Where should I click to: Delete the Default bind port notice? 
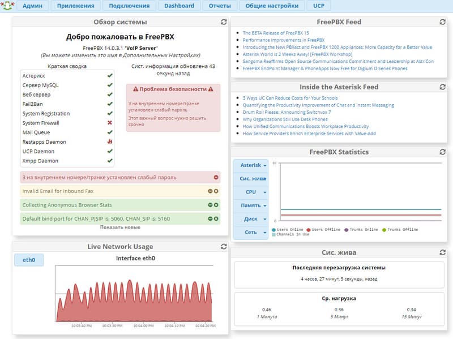click(x=216, y=218)
